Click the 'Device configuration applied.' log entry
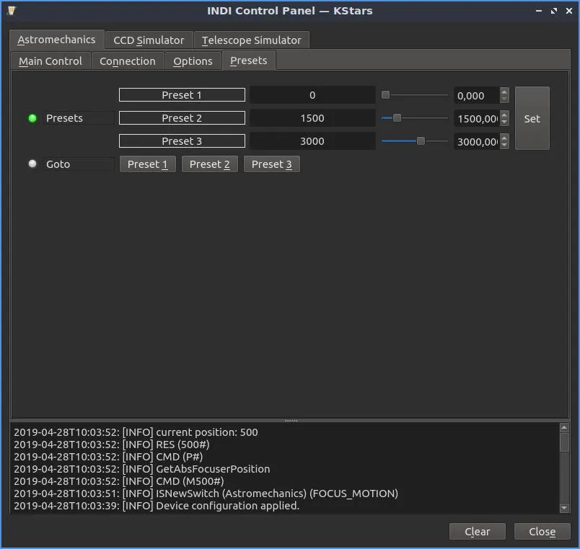580x549 pixels. click(157, 506)
